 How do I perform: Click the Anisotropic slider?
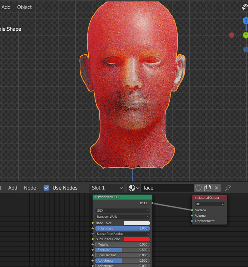(x=123, y=266)
